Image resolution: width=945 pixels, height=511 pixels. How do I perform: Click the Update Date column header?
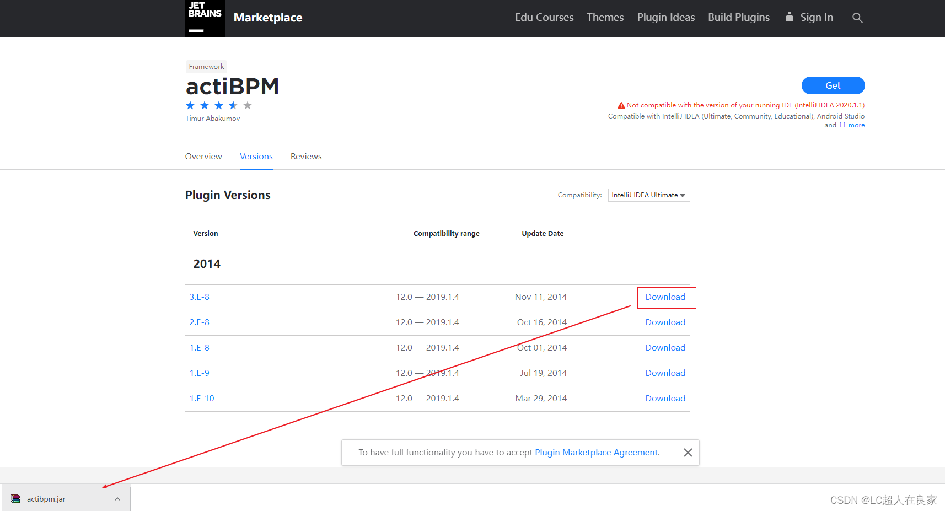pos(543,234)
